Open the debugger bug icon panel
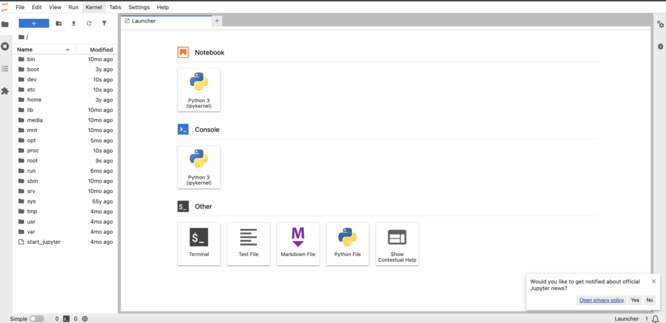The width and height of the screenshot is (666, 323). (x=660, y=46)
